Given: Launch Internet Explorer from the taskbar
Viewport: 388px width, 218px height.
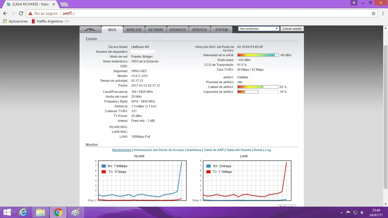Looking at the screenshot, I should pos(23,212).
